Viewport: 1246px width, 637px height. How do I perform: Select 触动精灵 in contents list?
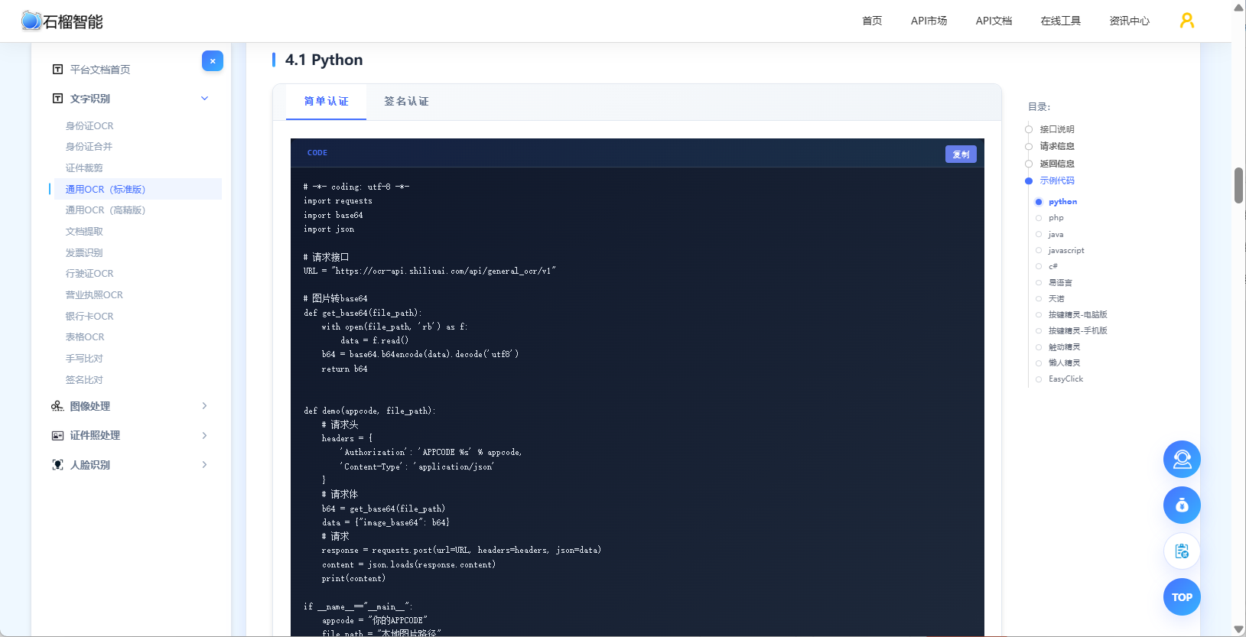[1064, 347]
